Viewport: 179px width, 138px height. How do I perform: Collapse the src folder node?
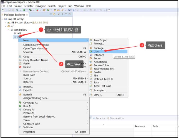click(6, 26)
